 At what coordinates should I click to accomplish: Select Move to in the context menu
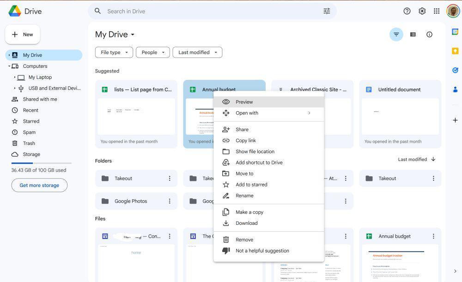tap(269, 174)
